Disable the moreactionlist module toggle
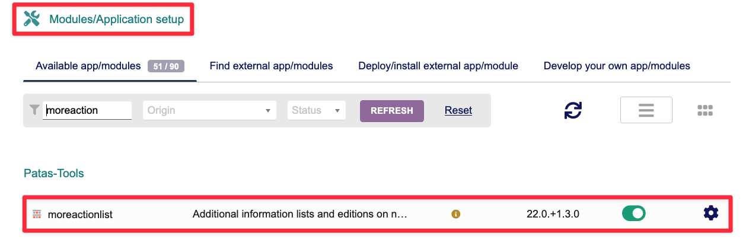Screen dimensions: 749x243 coord(633,213)
